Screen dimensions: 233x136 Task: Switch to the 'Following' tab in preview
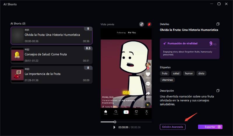[121, 33]
